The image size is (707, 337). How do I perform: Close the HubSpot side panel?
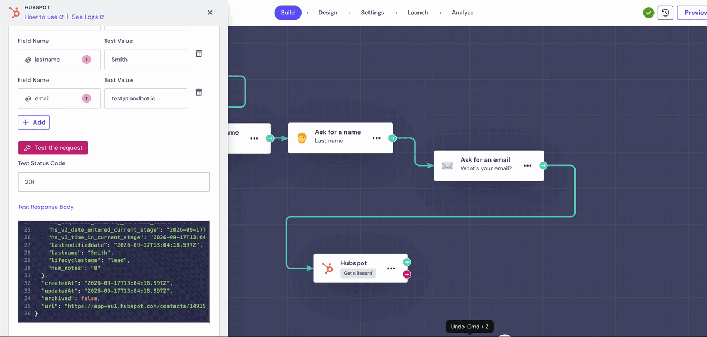(x=210, y=13)
